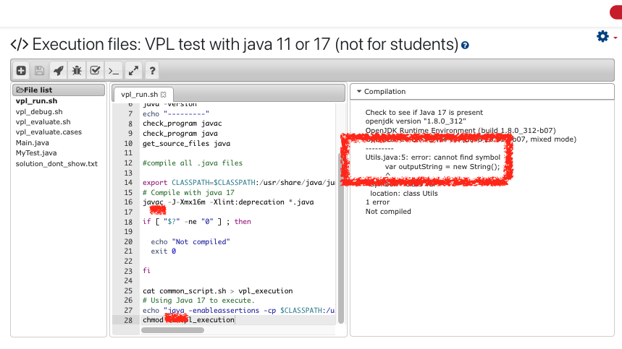Place cursor on 'get_source_files java' line
The width and height of the screenshot is (622, 349).
tap(186, 143)
